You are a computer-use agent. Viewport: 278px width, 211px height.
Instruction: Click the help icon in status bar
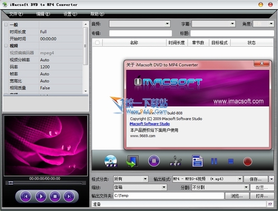point(270,204)
